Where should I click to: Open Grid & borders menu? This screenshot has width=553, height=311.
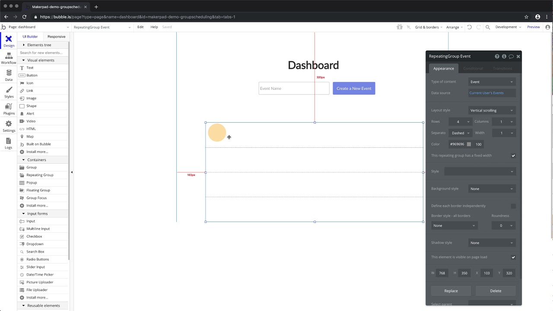tap(429, 27)
